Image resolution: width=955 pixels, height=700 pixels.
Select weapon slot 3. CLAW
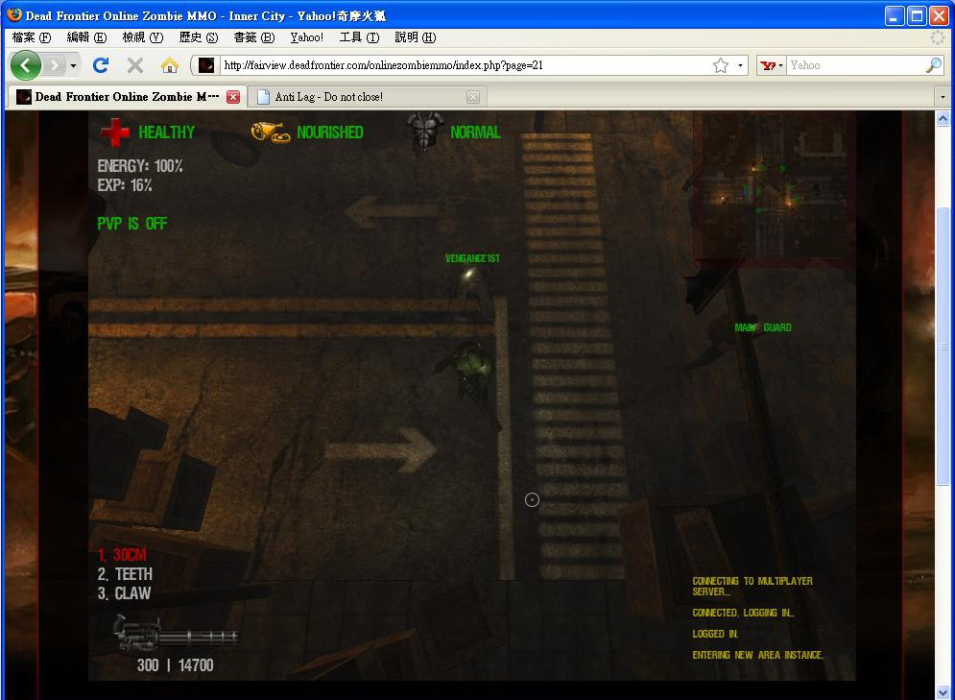[x=124, y=593]
